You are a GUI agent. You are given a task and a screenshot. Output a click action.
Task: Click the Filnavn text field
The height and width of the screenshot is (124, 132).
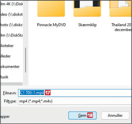point(75,93)
